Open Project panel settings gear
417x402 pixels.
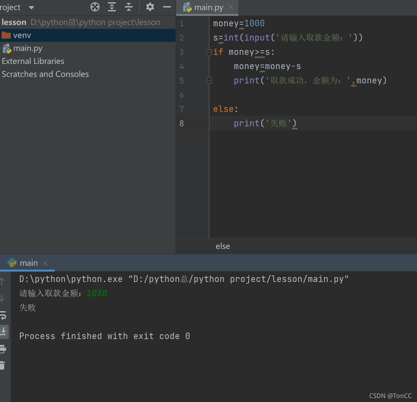coord(150,7)
